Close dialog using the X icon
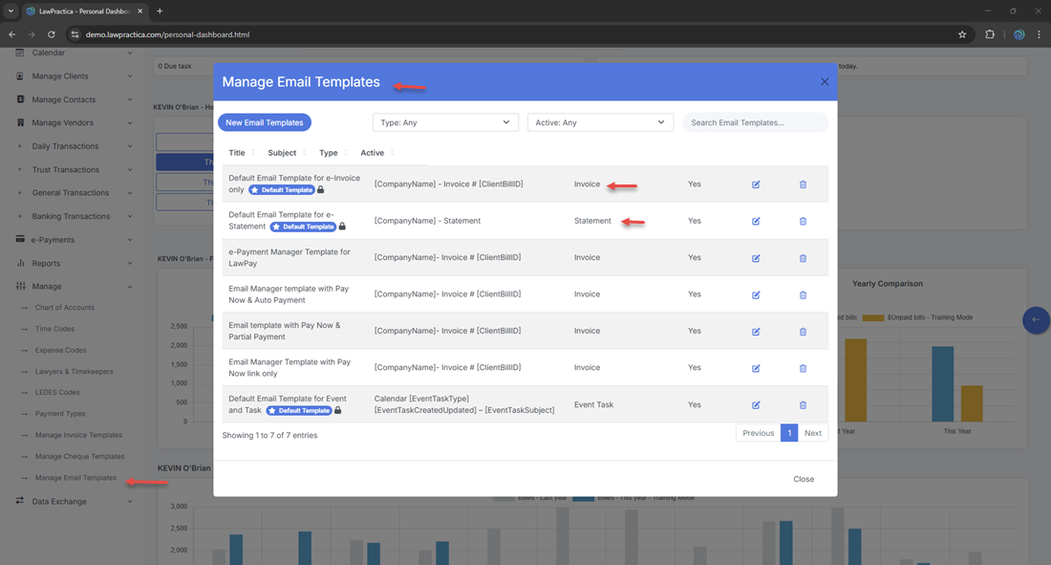This screenshot has height=565, width=1051. pyautogui.click(x=825, y=82)
